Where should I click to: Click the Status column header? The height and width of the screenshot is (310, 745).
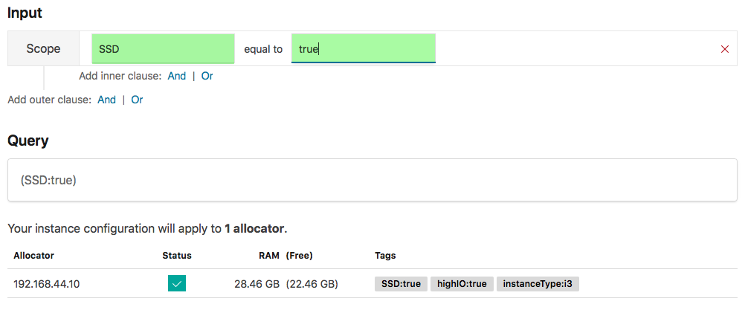point(177,256)
